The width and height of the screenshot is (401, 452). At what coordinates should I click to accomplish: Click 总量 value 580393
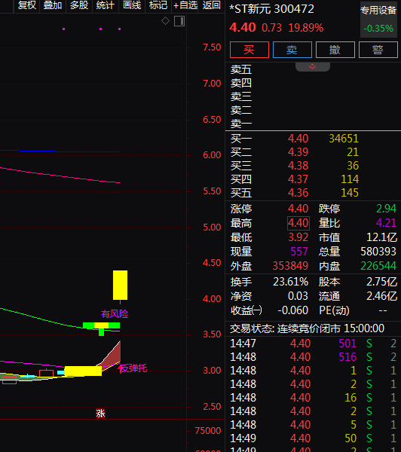378,252
